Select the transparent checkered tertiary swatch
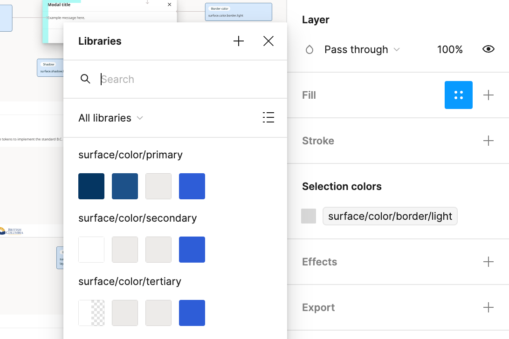Viewport: 509px width, 339px height. pyautogui.click(x=91, y=313)
